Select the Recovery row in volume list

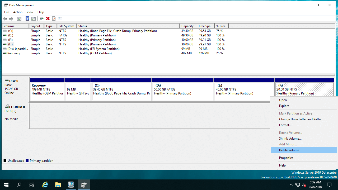pos(14,53)
